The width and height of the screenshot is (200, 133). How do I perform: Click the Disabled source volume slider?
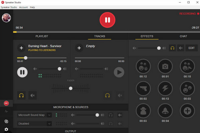[x=88, y=124]
